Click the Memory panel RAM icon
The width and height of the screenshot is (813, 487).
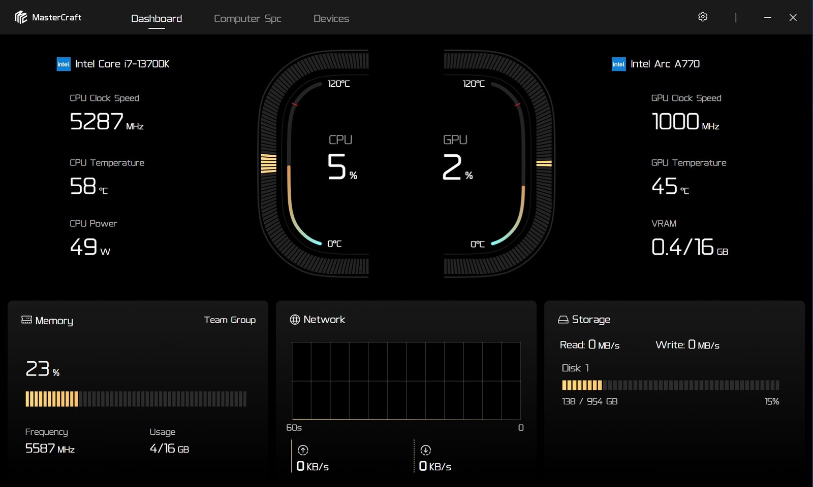coord(26,320)
